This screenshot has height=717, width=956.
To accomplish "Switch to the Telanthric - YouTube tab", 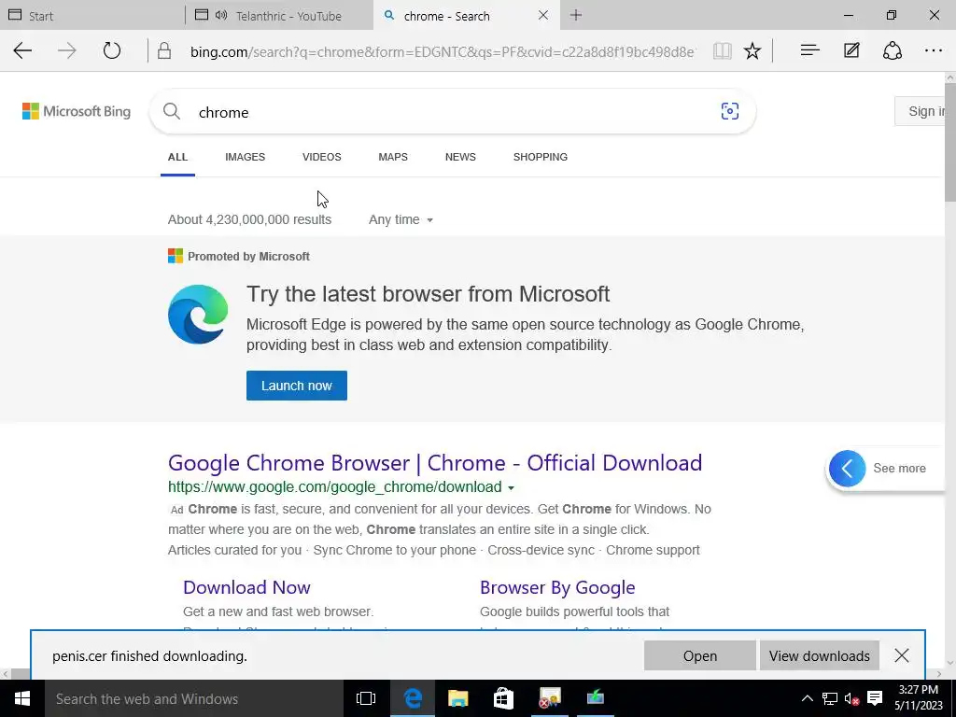I will pos(278,15).
